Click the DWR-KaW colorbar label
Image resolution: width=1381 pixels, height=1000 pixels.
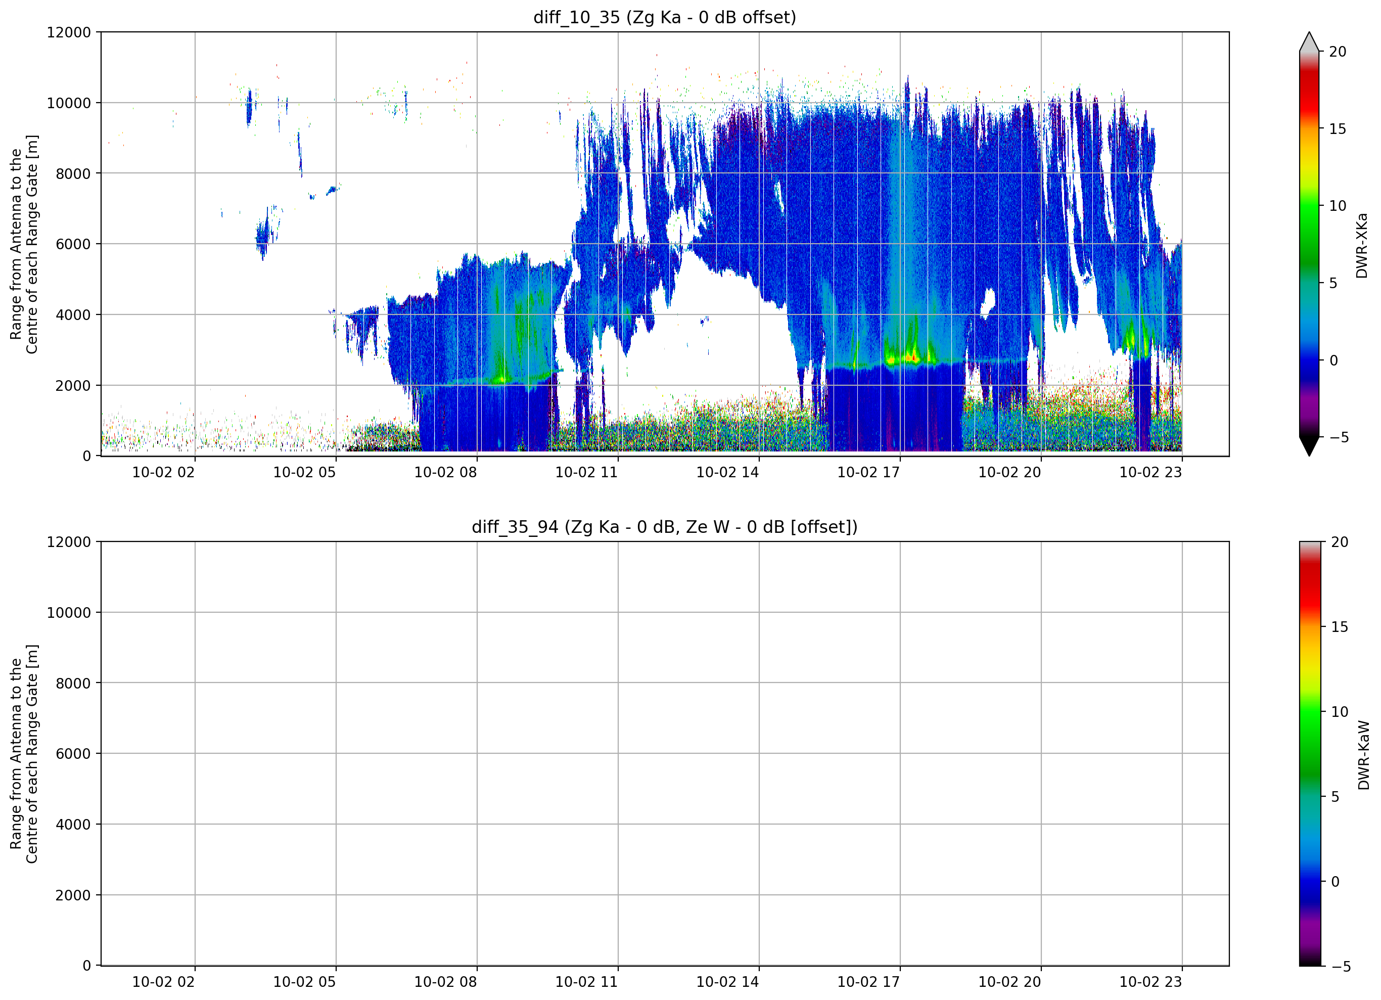point(1363,755)
